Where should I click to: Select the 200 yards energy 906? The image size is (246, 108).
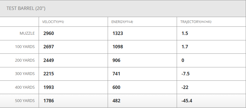116,60
